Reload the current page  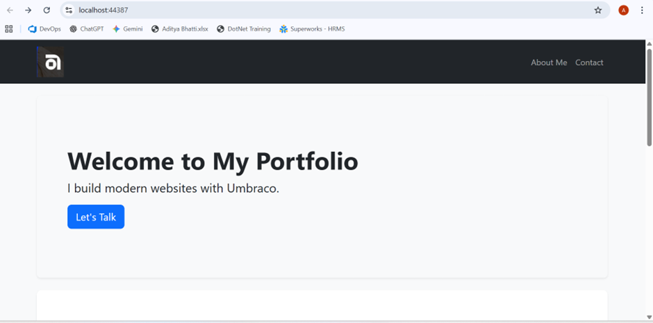pyautogui.click(x=47, y=10)
